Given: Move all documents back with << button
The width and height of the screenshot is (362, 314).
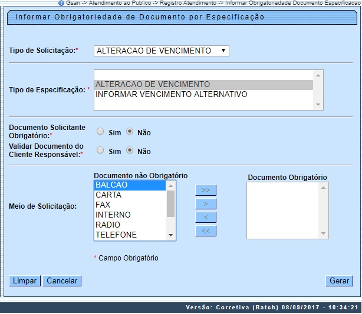Looking at the screenshot, I should point(206,231).
